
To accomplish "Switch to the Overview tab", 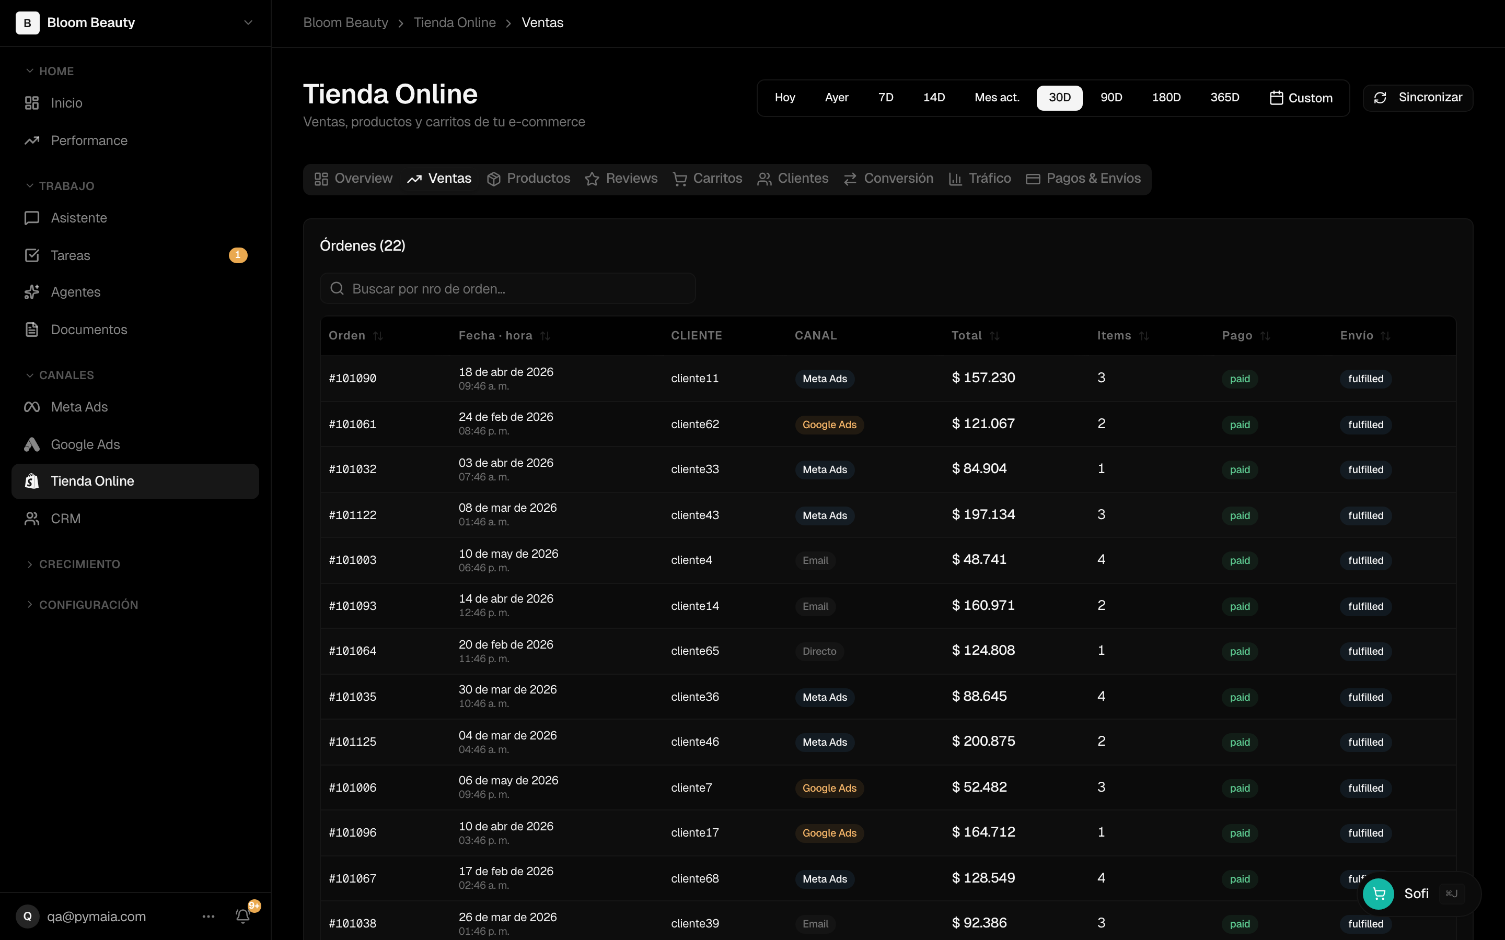I will 353,179.
